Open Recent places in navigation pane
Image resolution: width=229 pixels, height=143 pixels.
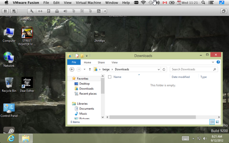tap(88, 94)
